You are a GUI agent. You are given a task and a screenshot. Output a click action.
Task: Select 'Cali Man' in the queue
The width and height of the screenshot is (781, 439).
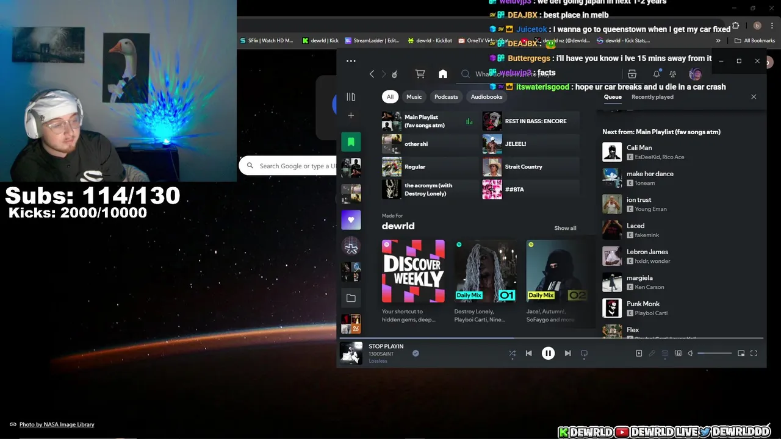coord(678,152)
